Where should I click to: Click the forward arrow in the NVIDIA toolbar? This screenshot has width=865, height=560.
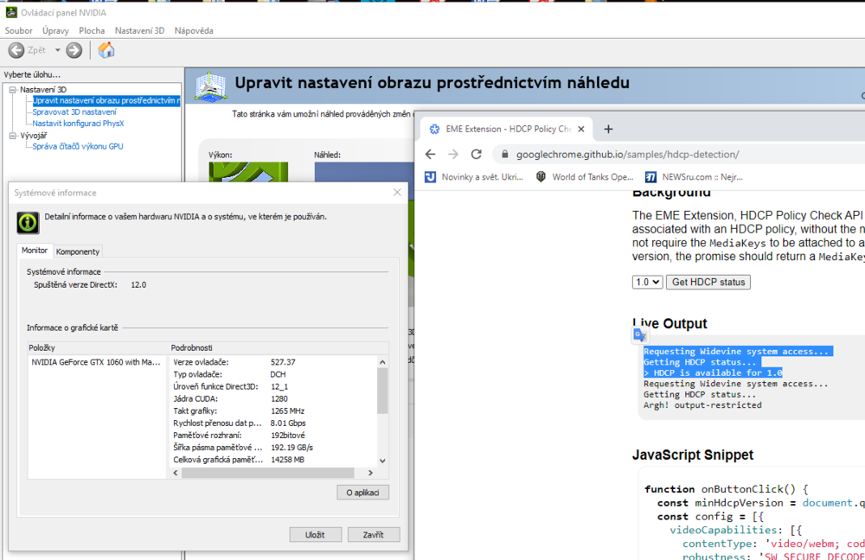[x=73, y=49]
